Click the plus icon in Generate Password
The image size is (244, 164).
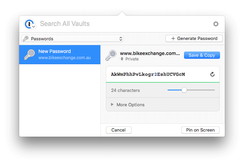(173, 39)
